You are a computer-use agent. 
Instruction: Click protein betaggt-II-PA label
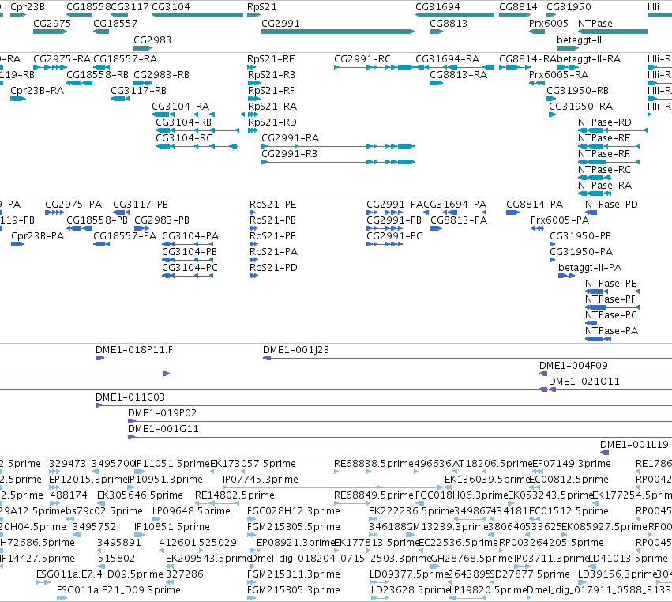[x=590, y=267]
